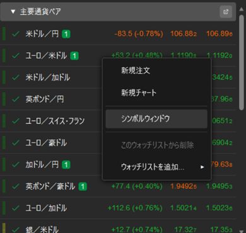This screenshot has width=246, height=233.
Task: Toggle the check mark for 米ドル/加ドル
Action: 16,77
